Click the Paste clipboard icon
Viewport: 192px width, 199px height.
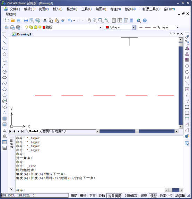pos(57,20)
